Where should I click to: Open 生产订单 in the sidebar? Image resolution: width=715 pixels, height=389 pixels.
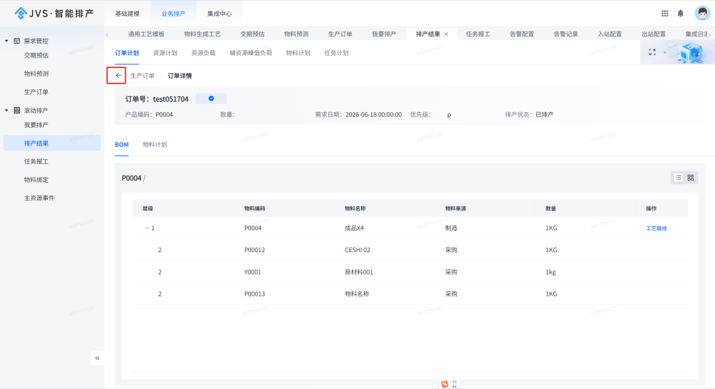click(x=36, y=92)
